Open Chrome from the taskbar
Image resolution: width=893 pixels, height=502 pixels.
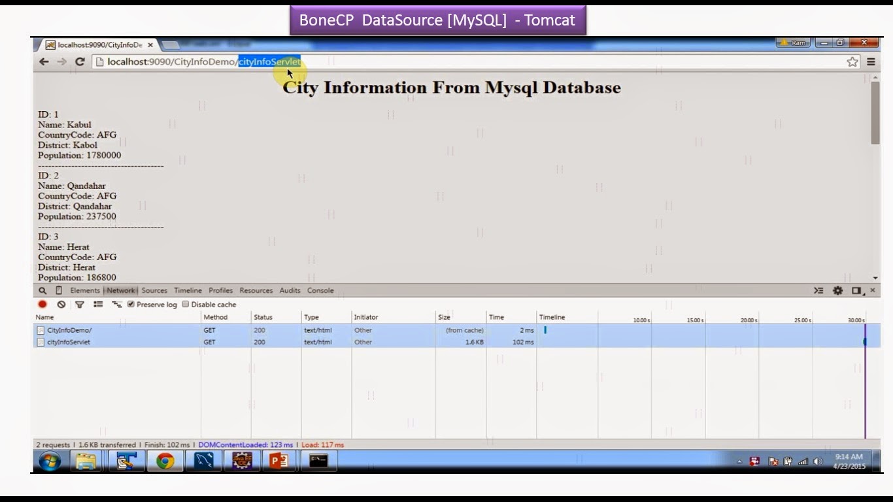(165, 461)
